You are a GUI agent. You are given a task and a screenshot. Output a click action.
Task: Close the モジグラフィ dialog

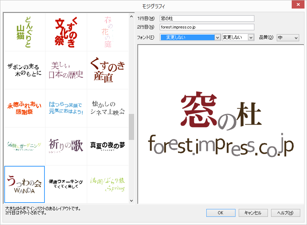(298, 4)
